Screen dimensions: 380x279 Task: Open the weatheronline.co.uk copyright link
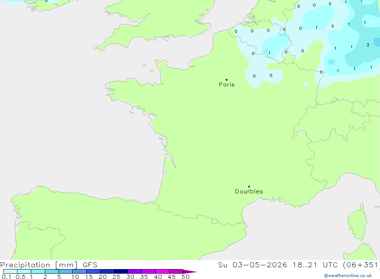348,276
